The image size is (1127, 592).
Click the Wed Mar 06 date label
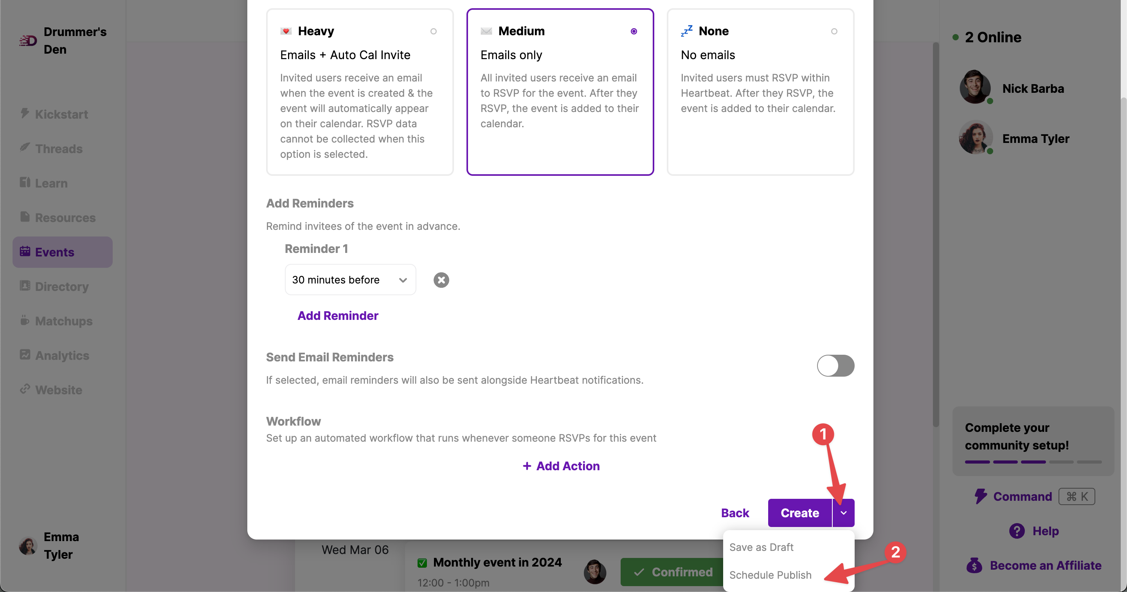point(355,550)
